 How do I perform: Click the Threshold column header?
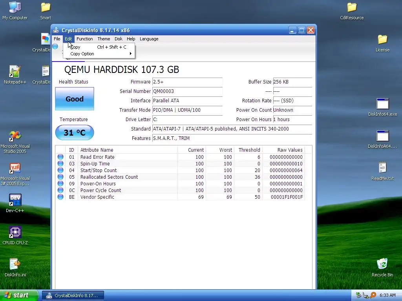(248, 150)
